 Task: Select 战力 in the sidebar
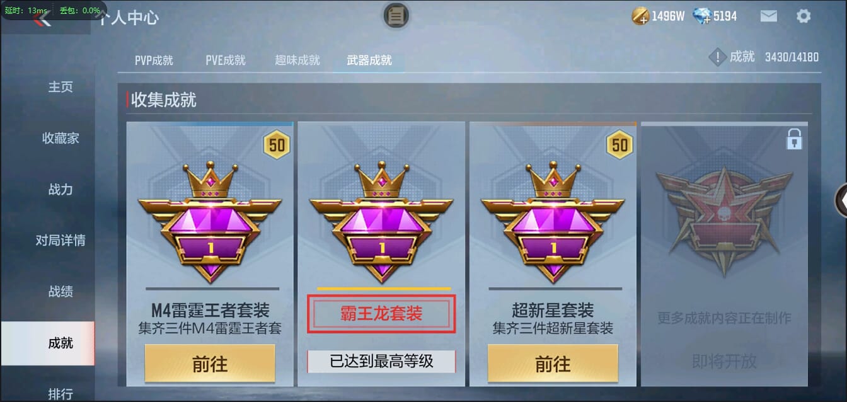point(60,189)
